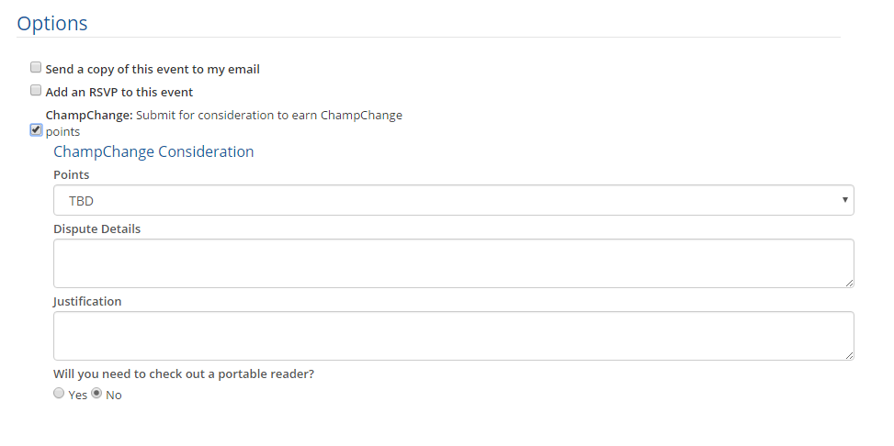Screen dimensions: 894x446
Task: Grab the Dispute Details resize handle
Action: (849, 283)
